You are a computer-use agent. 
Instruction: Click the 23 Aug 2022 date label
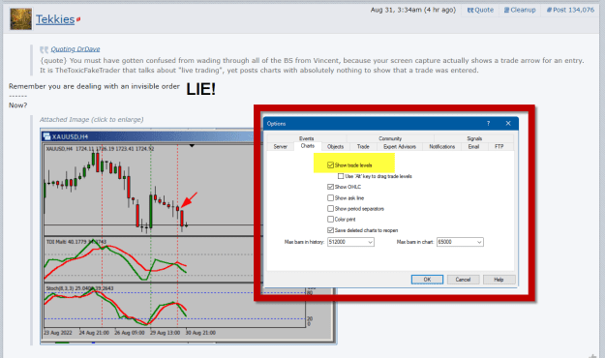[x=58, y=333]
